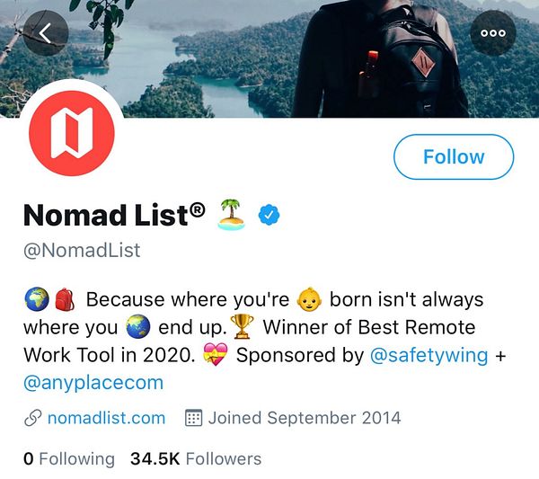Tap the calendar joined-date icon
The image size is (539, 479).
click(193, 418)
